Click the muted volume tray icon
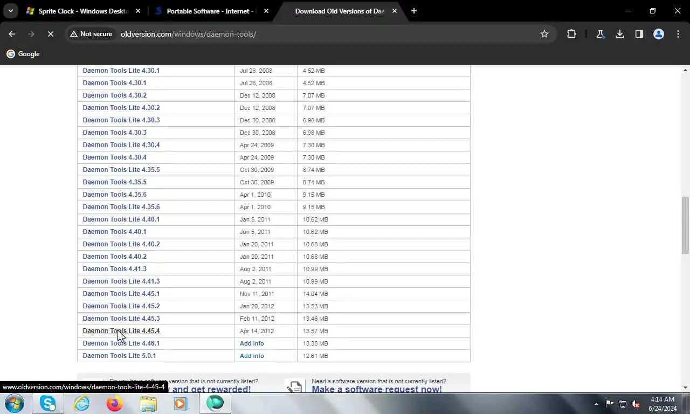 (x=636, y=404)
